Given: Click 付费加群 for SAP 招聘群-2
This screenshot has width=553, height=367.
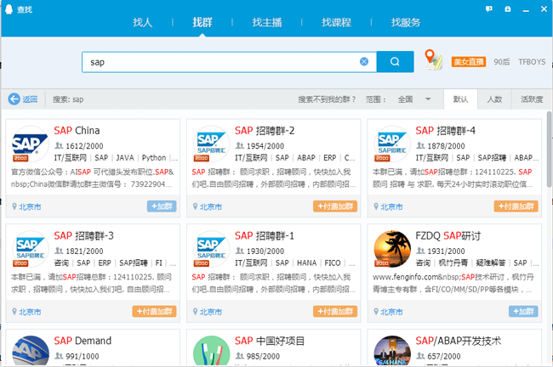Looking at the screenshot, I should [334, 206].
